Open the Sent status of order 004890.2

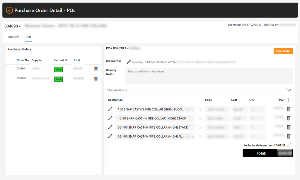coord(58,79)
